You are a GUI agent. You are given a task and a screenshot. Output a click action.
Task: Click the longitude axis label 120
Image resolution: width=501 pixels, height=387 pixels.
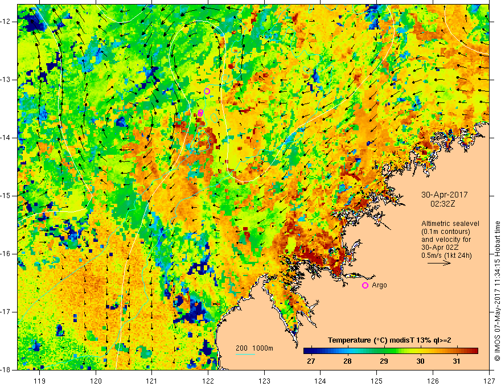click(96, 381)
